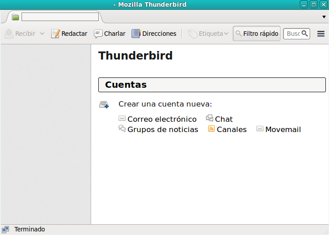329x235 pixels.
Task: Click the Redactar button label
Action: coord(74,34)
